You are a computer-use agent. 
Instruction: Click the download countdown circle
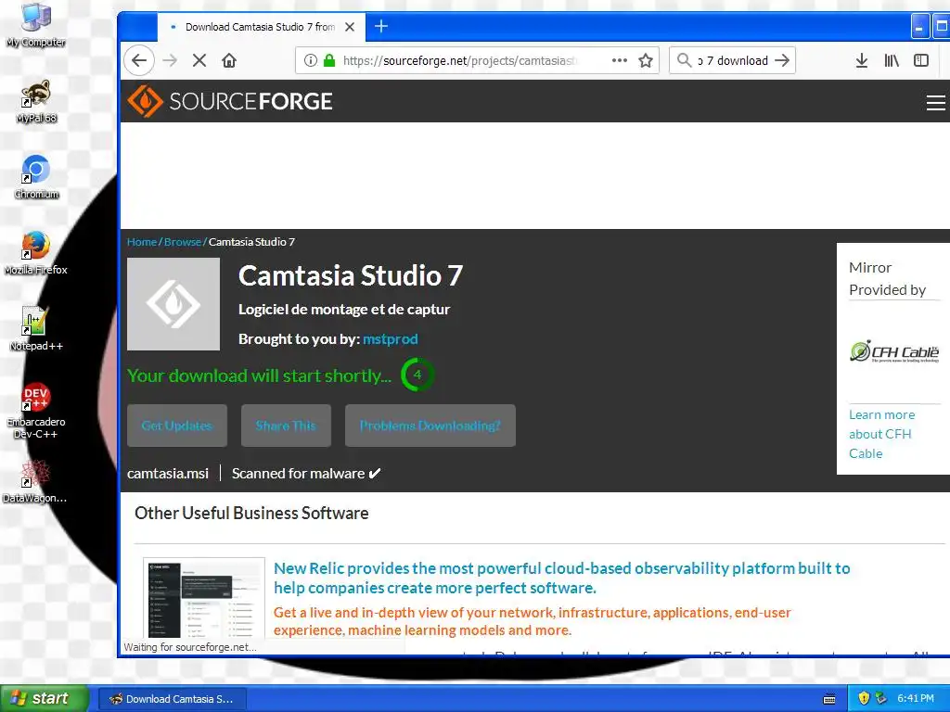tap(417, 375)
